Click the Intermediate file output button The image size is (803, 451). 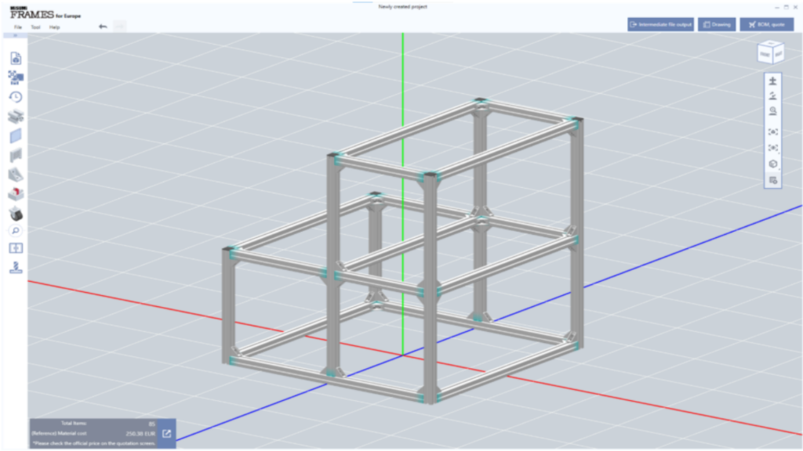point(660,24)
